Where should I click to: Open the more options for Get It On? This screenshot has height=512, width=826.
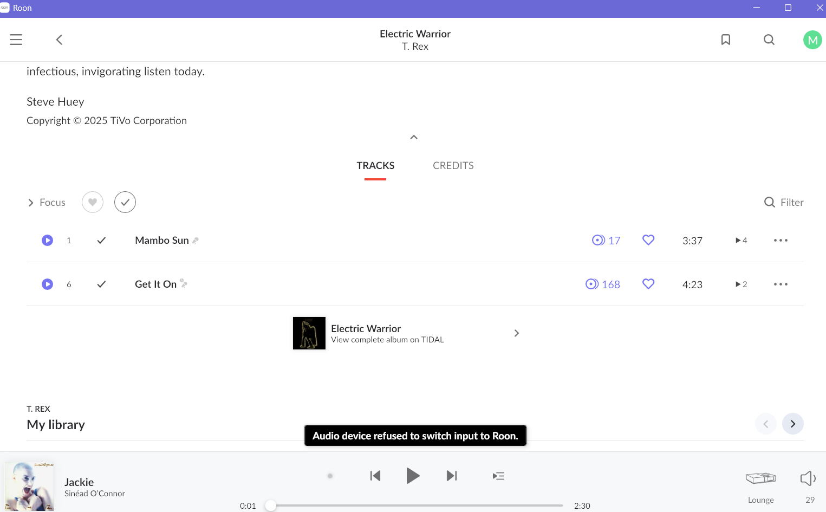pyautogui.click(x=781, y=284)
